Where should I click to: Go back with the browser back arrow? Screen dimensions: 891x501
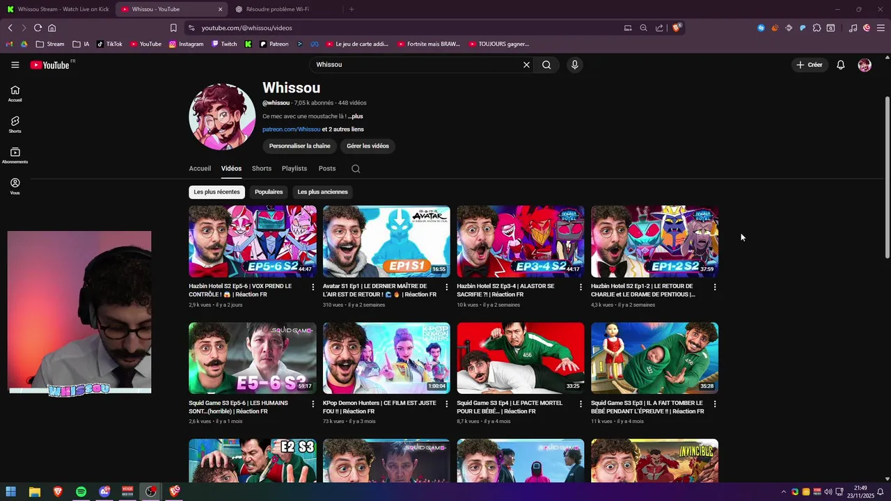coord(10,28)
